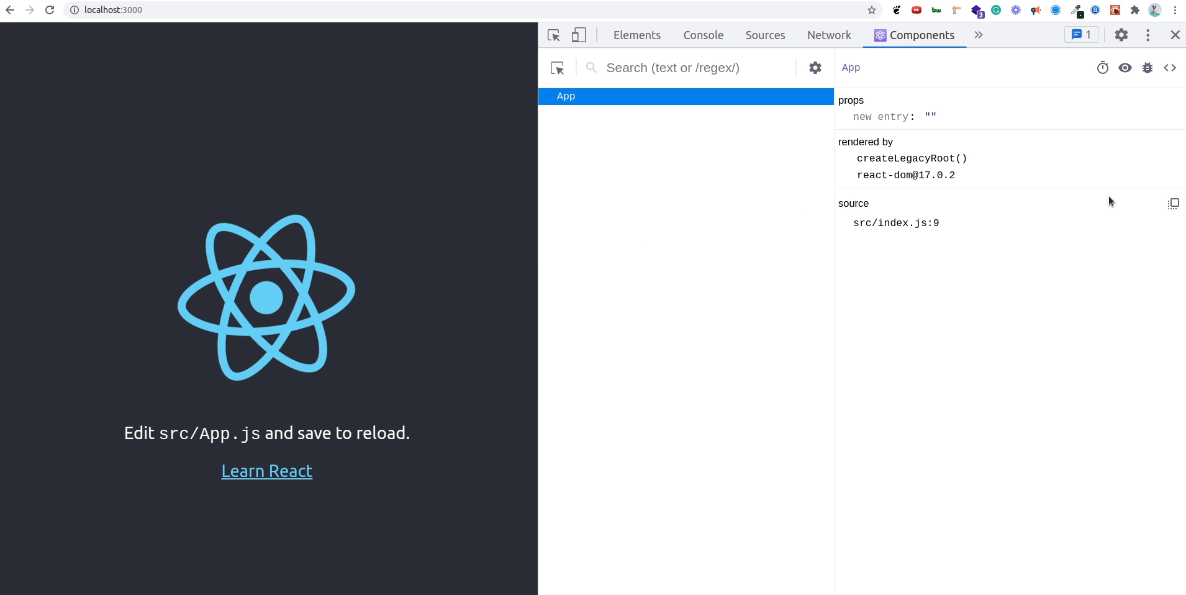
Task: Click the site info icon in address bar
Action: click(74, 10)
